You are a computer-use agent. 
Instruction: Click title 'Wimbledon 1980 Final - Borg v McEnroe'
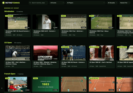coord(99,32)
